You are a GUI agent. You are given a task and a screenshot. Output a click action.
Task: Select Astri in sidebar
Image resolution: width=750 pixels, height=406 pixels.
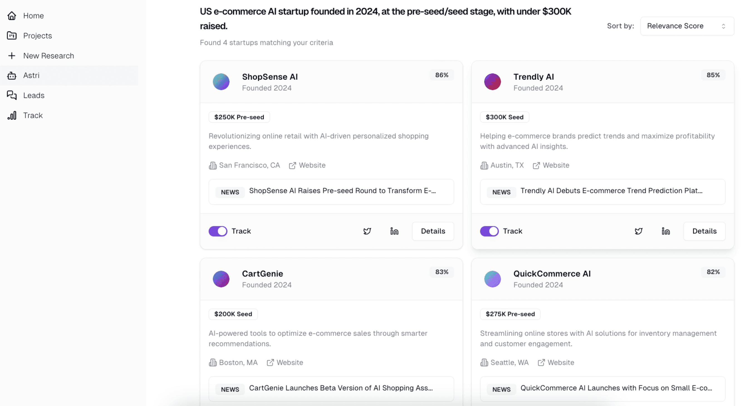pyautogui.click(x=69, y=76)
